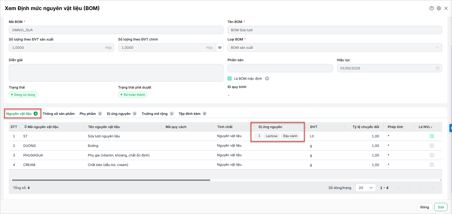Screen dimensions: 452x214
Task: Click the Đang sử dụng status badge
Action: pyautogui.click(x=23, y=94)
